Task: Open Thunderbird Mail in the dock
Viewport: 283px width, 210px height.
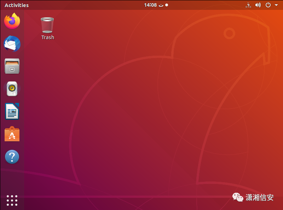Action: pos(12,43)
